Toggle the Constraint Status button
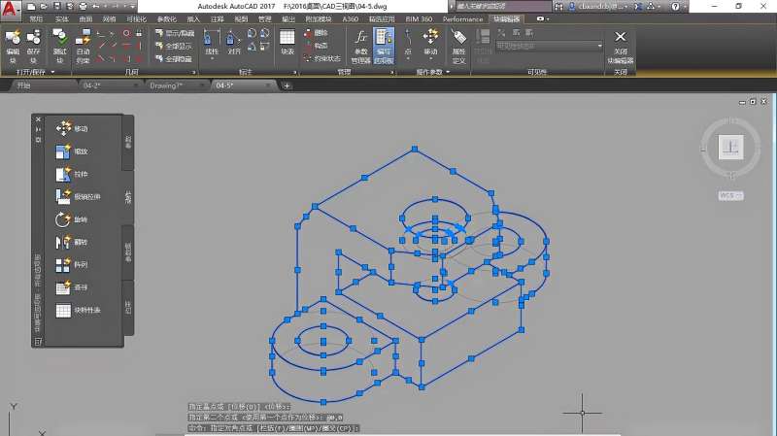 click(x=322, y=58)
